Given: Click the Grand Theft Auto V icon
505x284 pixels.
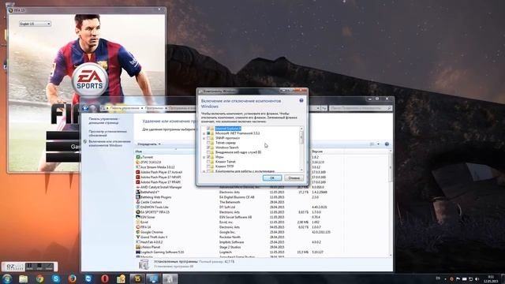Looking at the screenshot, I should click(138, 237).
